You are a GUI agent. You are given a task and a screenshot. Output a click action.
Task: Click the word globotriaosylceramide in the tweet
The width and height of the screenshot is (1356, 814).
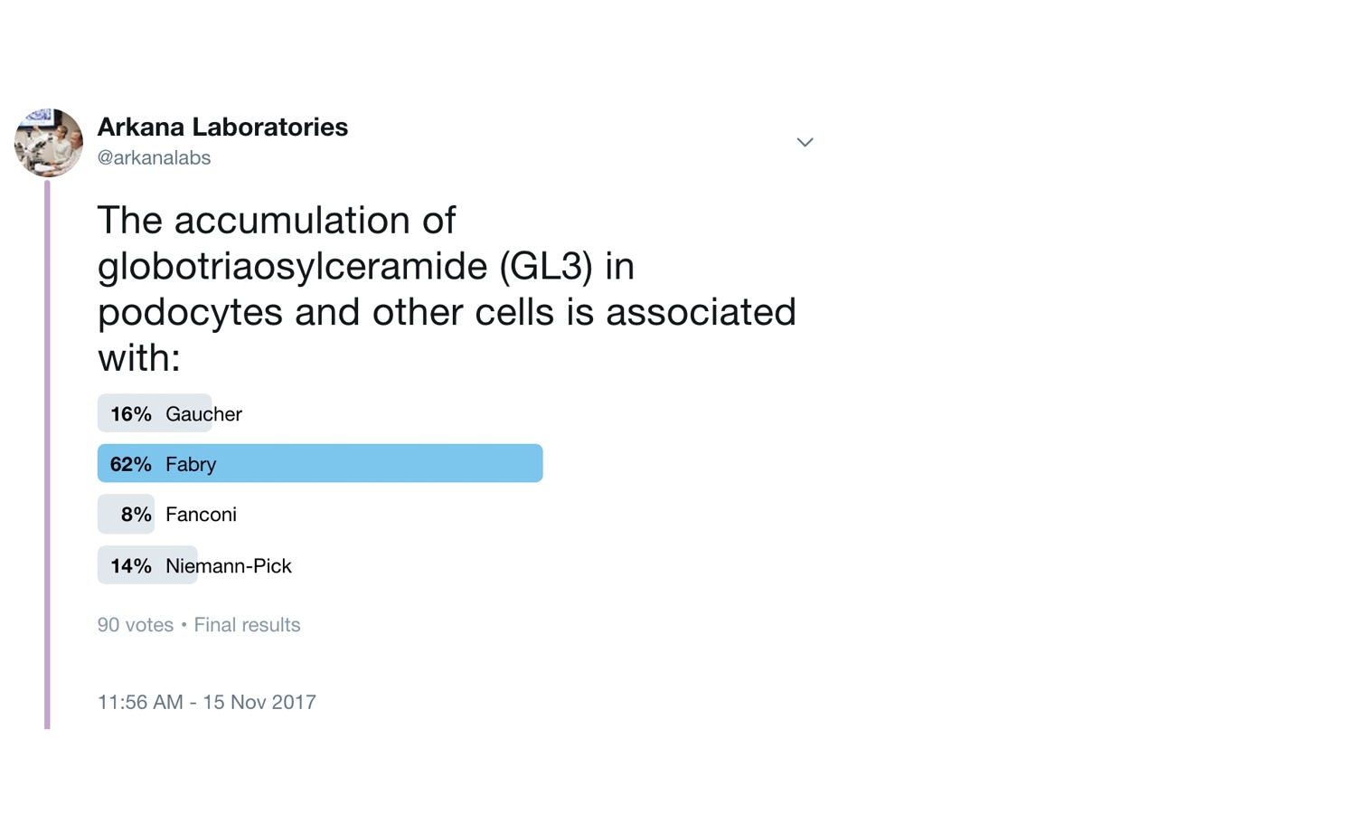[292, 266]
